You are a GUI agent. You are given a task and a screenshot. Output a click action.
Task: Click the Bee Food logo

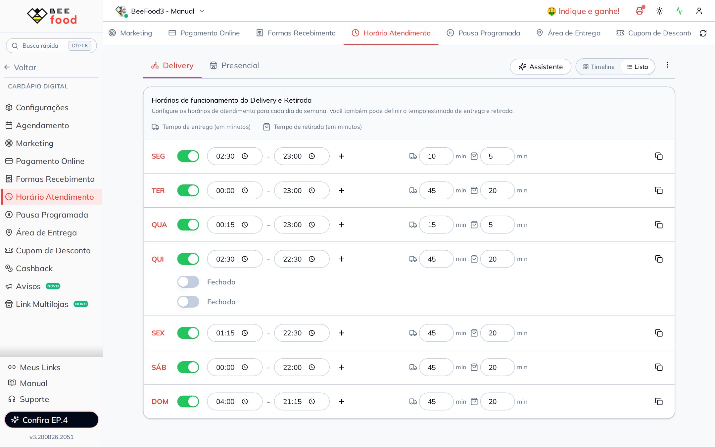52,16
